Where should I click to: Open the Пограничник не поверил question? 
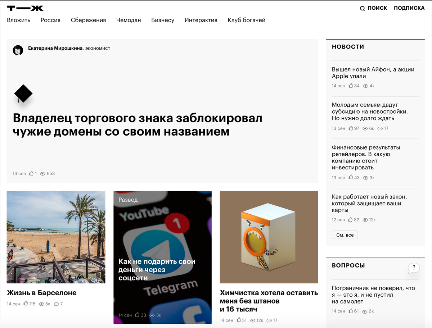pyautogui.click(x=373, y=295)
